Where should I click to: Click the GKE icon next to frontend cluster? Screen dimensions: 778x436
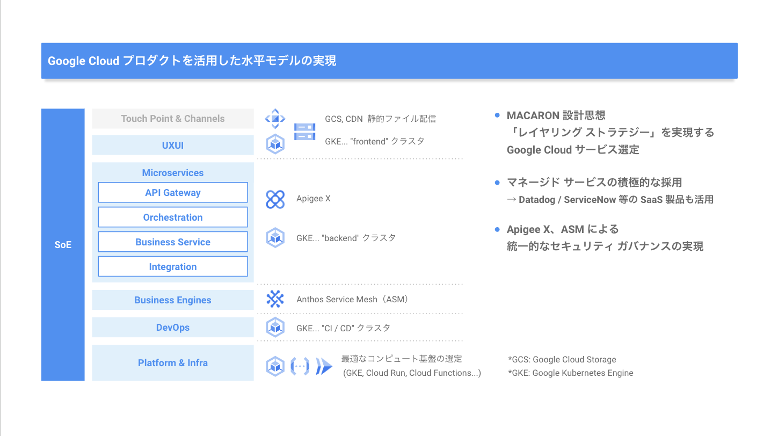point(275,144)
